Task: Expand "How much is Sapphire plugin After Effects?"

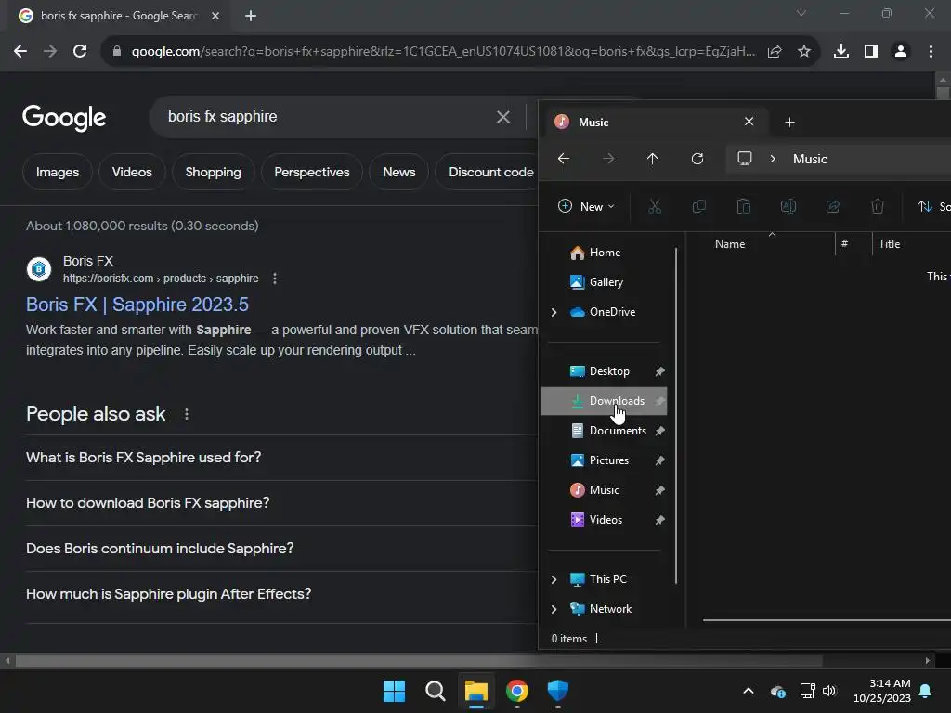Action: click(281, 594)
